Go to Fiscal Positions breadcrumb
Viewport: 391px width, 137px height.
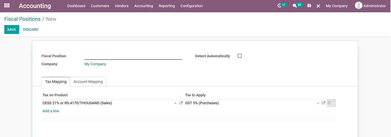point(22,19)
